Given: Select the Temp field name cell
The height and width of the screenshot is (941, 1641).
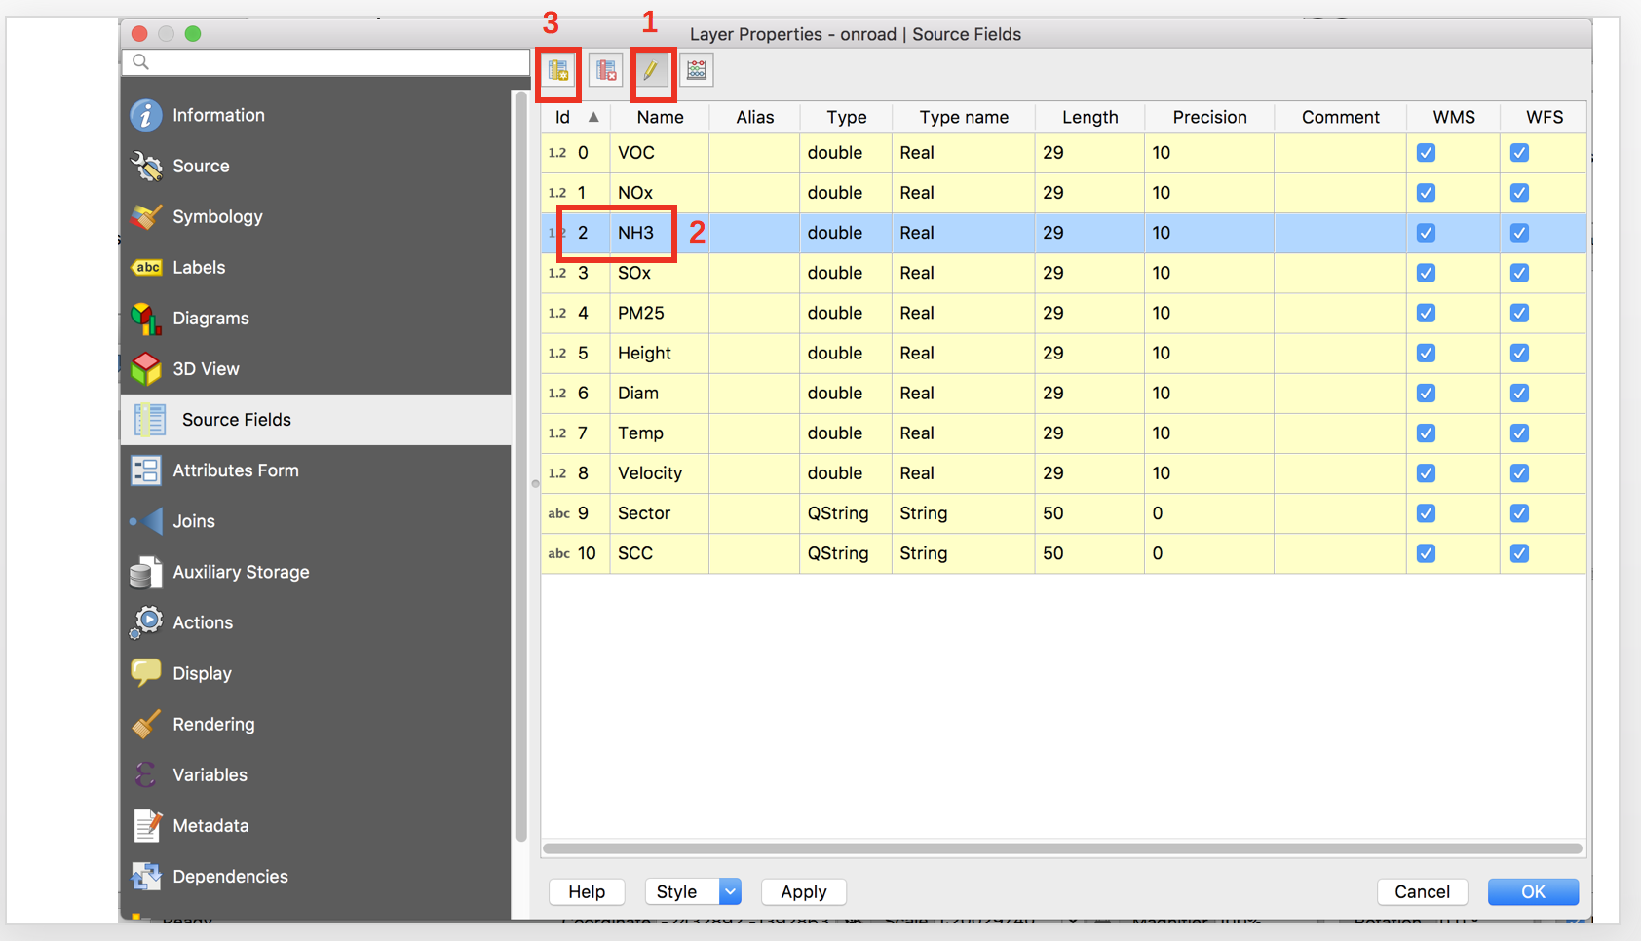Looking at the screenshot, I should click(x=660, y=433).
